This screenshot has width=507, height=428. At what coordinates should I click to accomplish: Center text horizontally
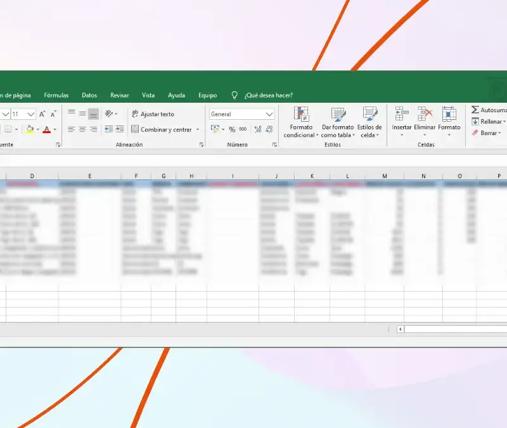pyautogui.click(x=82, y=129)
